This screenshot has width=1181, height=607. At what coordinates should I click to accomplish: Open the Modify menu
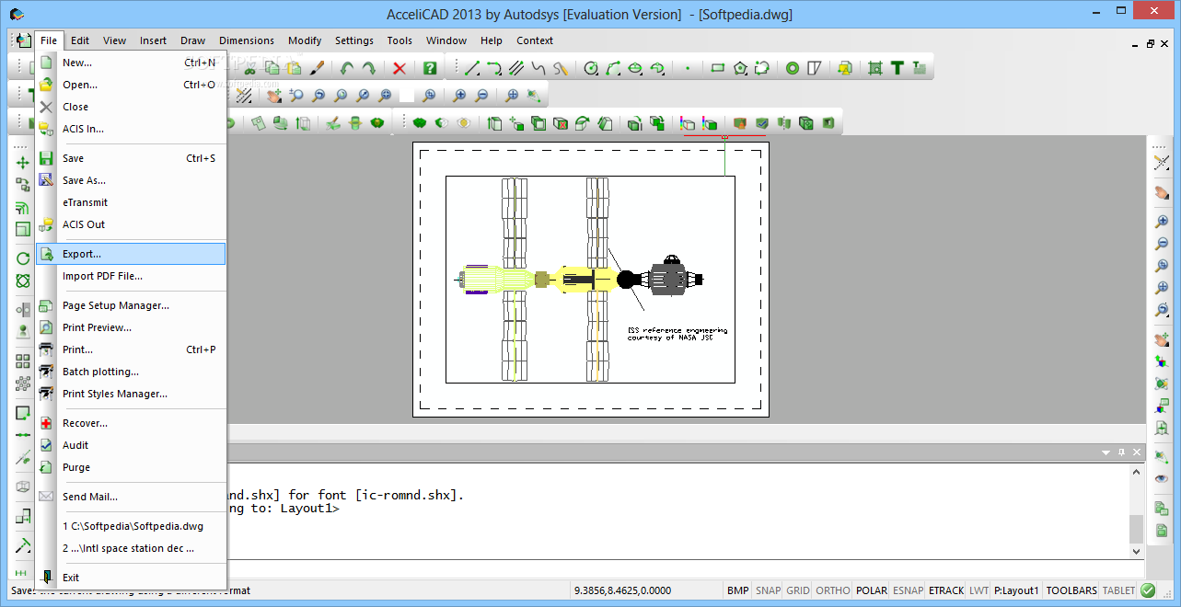(305, 40)
